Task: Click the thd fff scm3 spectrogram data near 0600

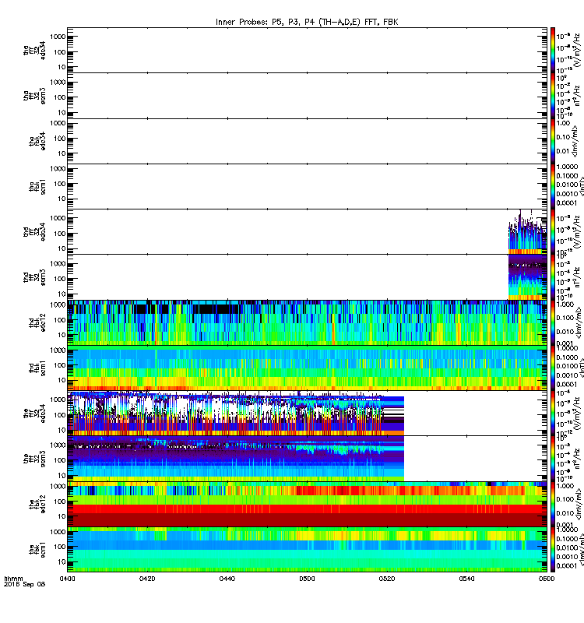Action: click(528, 277)
